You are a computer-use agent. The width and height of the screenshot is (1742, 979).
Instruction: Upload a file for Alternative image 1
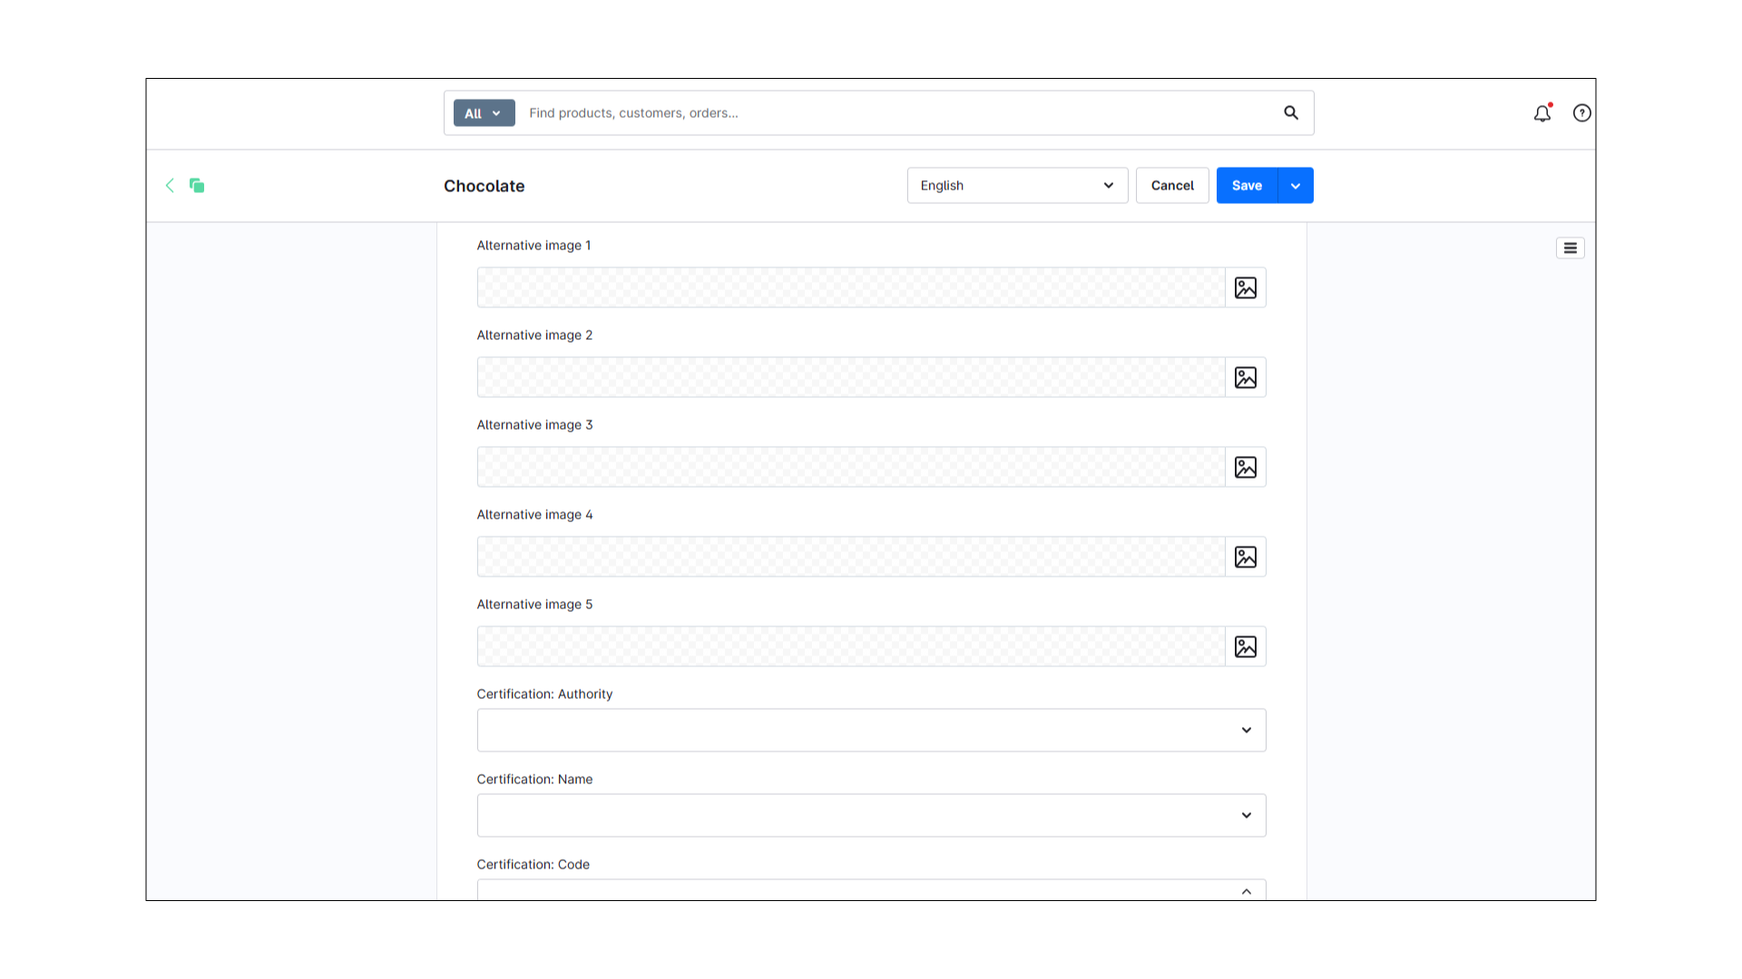[x=1245, y=287]
